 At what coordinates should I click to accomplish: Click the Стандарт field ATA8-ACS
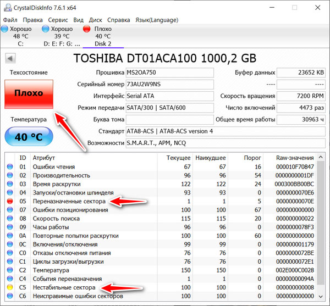point(226,131)
